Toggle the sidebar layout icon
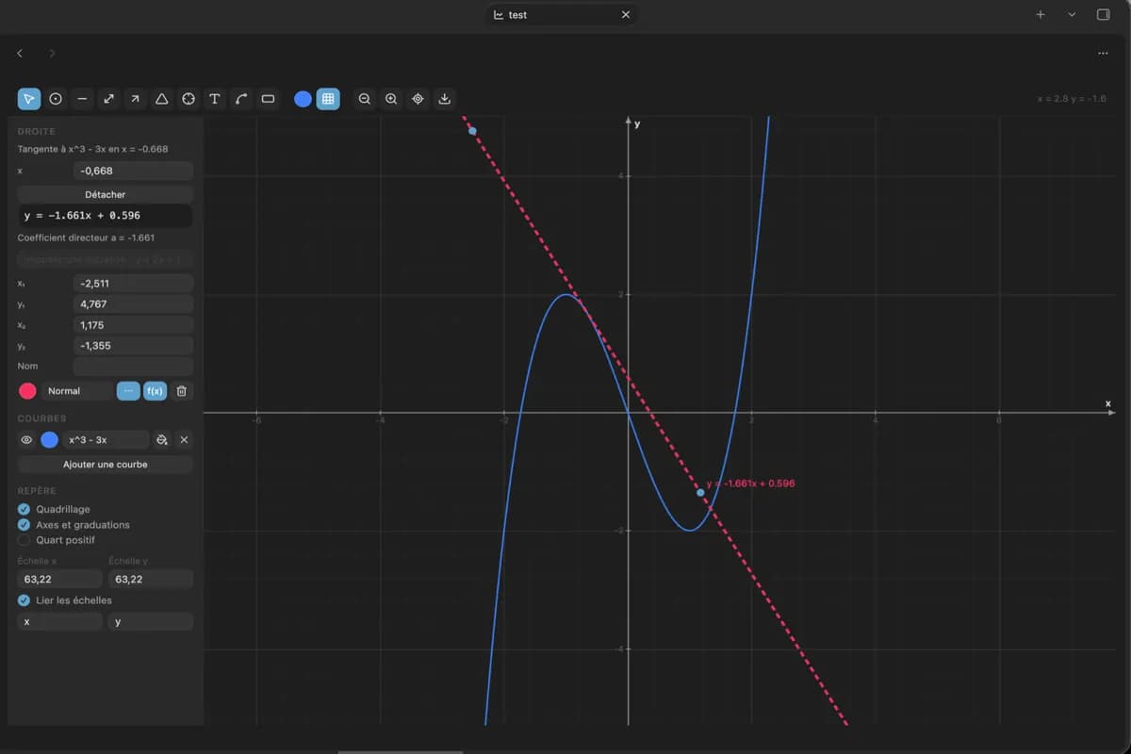The height and width of the screenshot is (754, 1131). point(1104,15)
